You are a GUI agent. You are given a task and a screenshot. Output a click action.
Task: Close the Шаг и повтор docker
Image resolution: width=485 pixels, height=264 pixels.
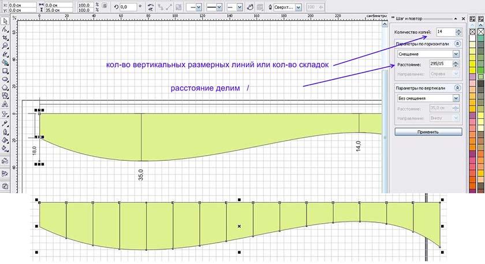(x=461, y=19)
